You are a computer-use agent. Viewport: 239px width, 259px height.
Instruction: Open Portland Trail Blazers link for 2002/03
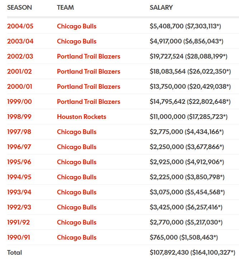pos(89,56)
